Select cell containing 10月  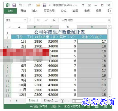tap(19, 85)
